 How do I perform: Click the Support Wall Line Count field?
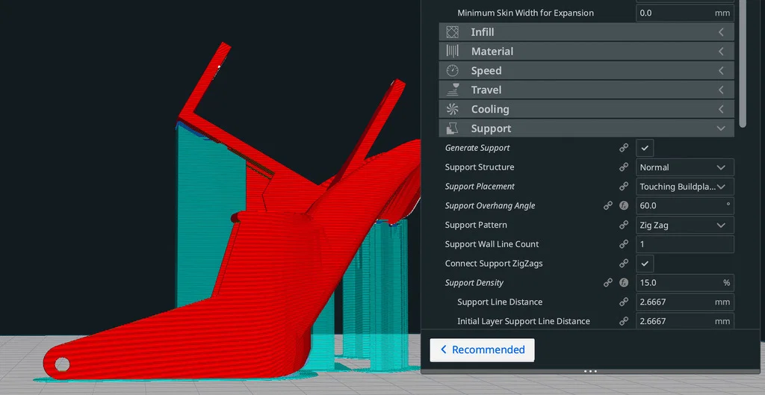coord(685,244)
